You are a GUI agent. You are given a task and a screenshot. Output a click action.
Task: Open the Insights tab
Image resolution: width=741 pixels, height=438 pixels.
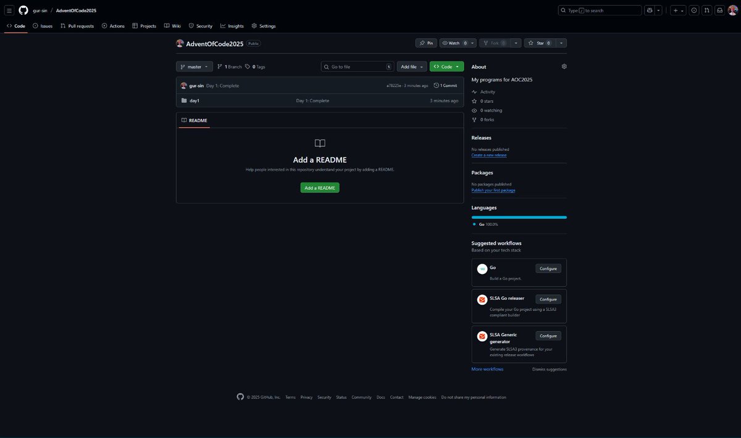(x=232, y=26)
